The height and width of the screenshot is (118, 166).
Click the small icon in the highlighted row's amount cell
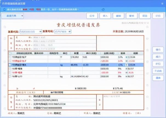127,65
